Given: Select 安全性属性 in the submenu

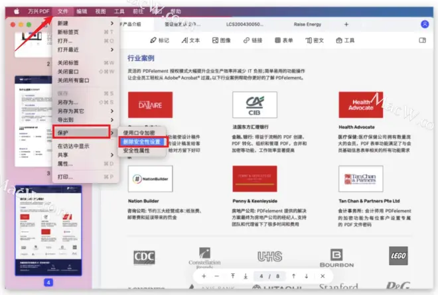Looking at the screenshot, I should [141, 150].
